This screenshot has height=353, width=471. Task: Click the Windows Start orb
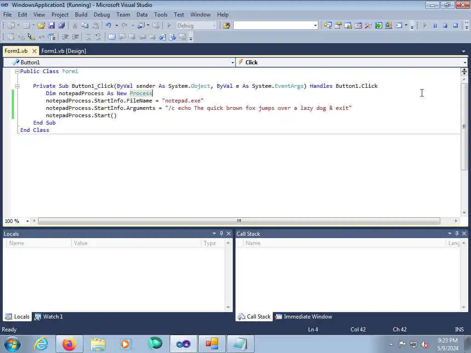coord(12,344)
